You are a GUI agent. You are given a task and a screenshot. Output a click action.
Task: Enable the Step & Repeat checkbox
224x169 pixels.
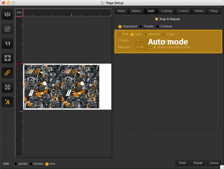(x=157, y=19)
